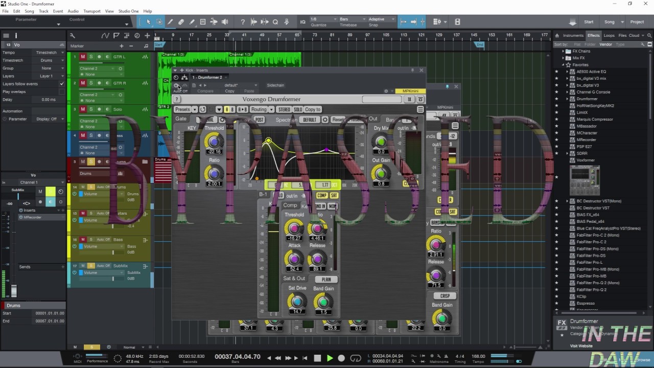This screenshot has width=654, height=368.
Task: Open the Song menu
Action: pyautogui.click(x=30, y=11)
